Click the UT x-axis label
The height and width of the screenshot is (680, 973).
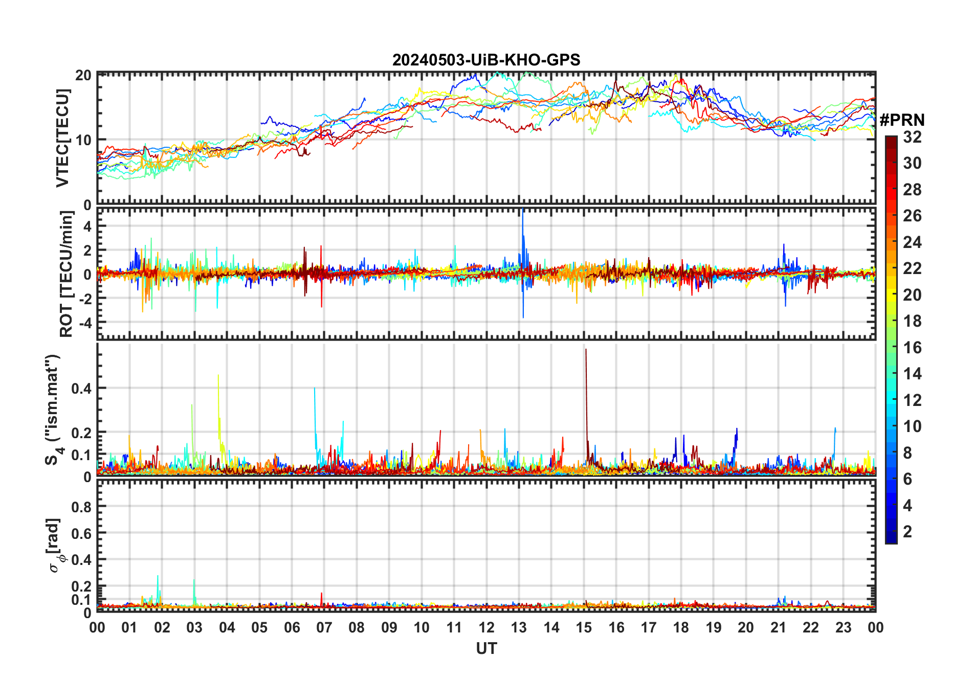click(486, 648)
